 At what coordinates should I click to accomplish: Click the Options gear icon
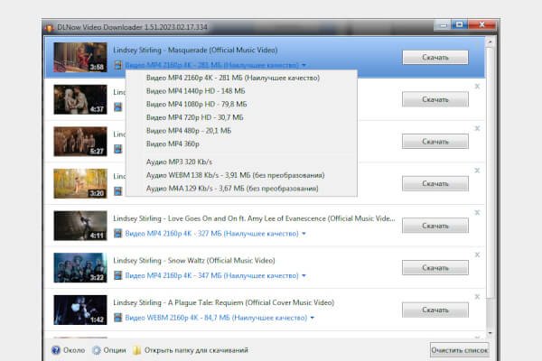click(x=97, y=350)
